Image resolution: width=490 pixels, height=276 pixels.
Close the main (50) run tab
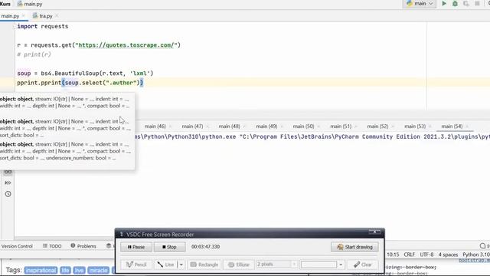coord(318,127)
